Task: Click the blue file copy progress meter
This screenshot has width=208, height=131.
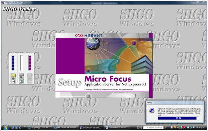Action: coord(13,63)
